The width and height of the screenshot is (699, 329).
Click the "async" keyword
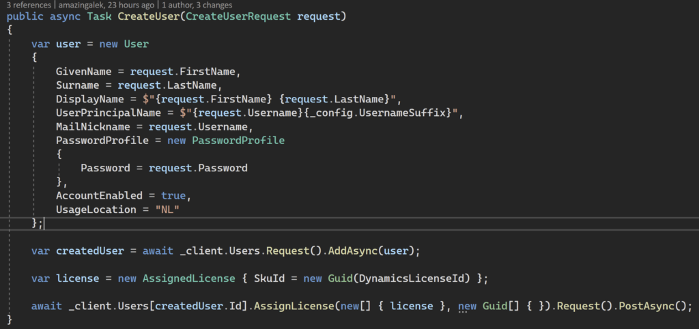pos(65,17)
